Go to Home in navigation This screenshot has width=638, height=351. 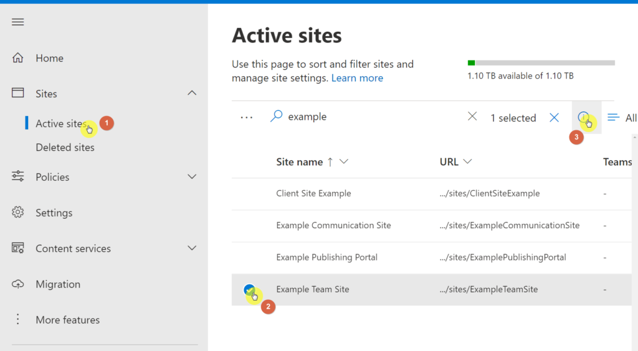click(50, 58)
